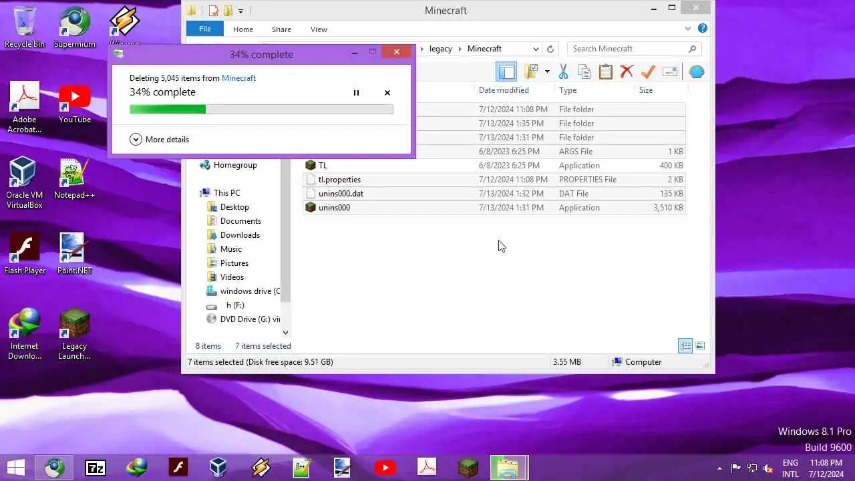Open Adobe Acrobat desktop shortcut

[25, 108]
